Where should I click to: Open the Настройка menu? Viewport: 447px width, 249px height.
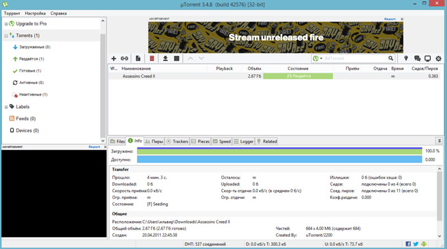click(35, 13)
